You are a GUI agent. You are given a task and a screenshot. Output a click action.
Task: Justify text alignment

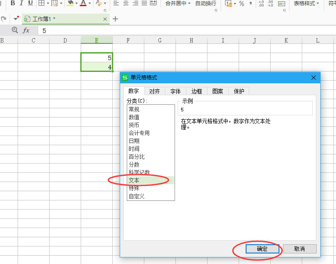coord(144,3)
